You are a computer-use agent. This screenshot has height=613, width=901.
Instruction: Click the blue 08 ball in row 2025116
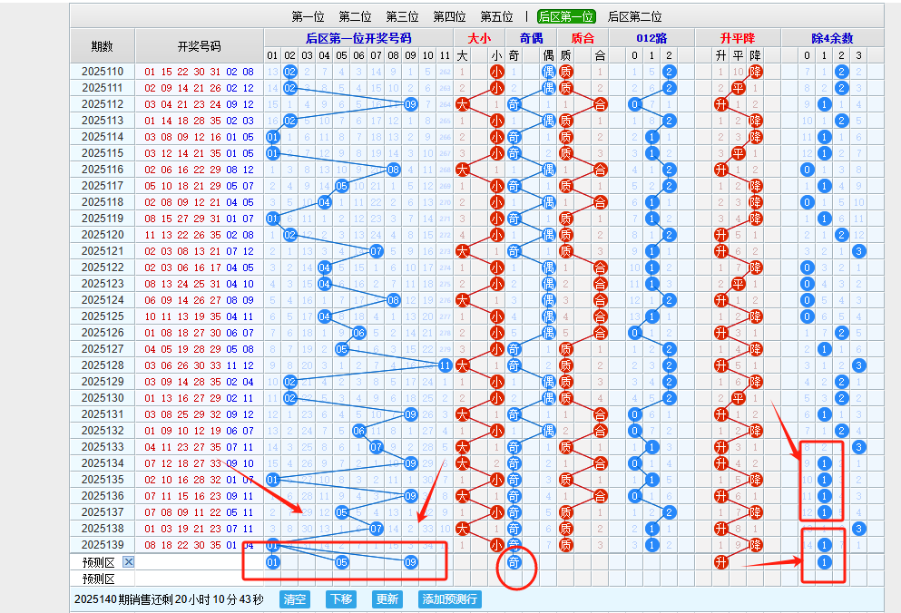point(393,170)
